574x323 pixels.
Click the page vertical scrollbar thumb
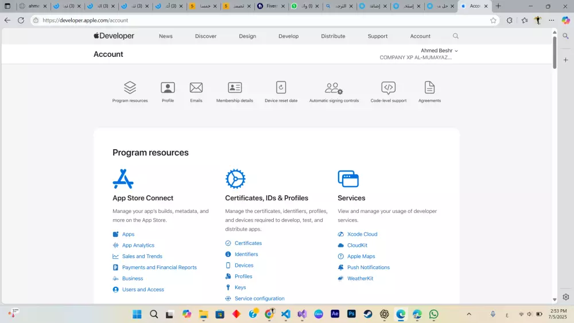click(x=554, y=52)
